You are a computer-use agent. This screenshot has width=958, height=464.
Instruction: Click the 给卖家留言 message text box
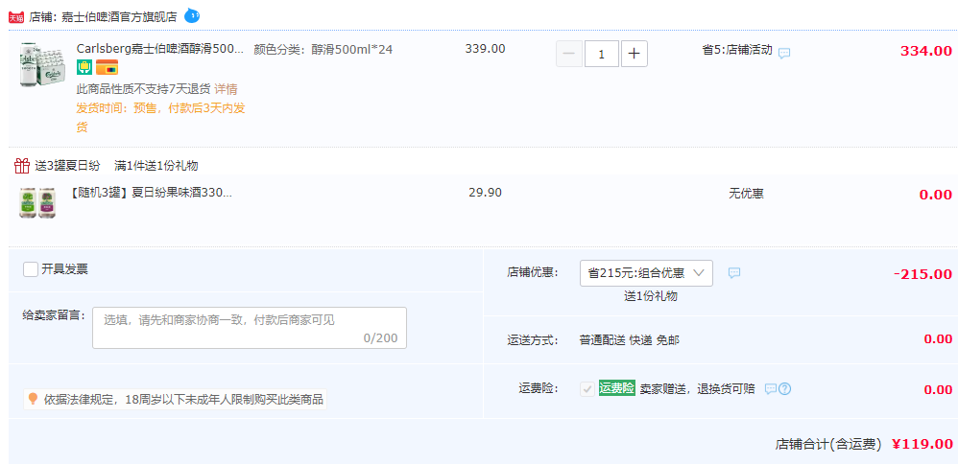coord(250,328)
